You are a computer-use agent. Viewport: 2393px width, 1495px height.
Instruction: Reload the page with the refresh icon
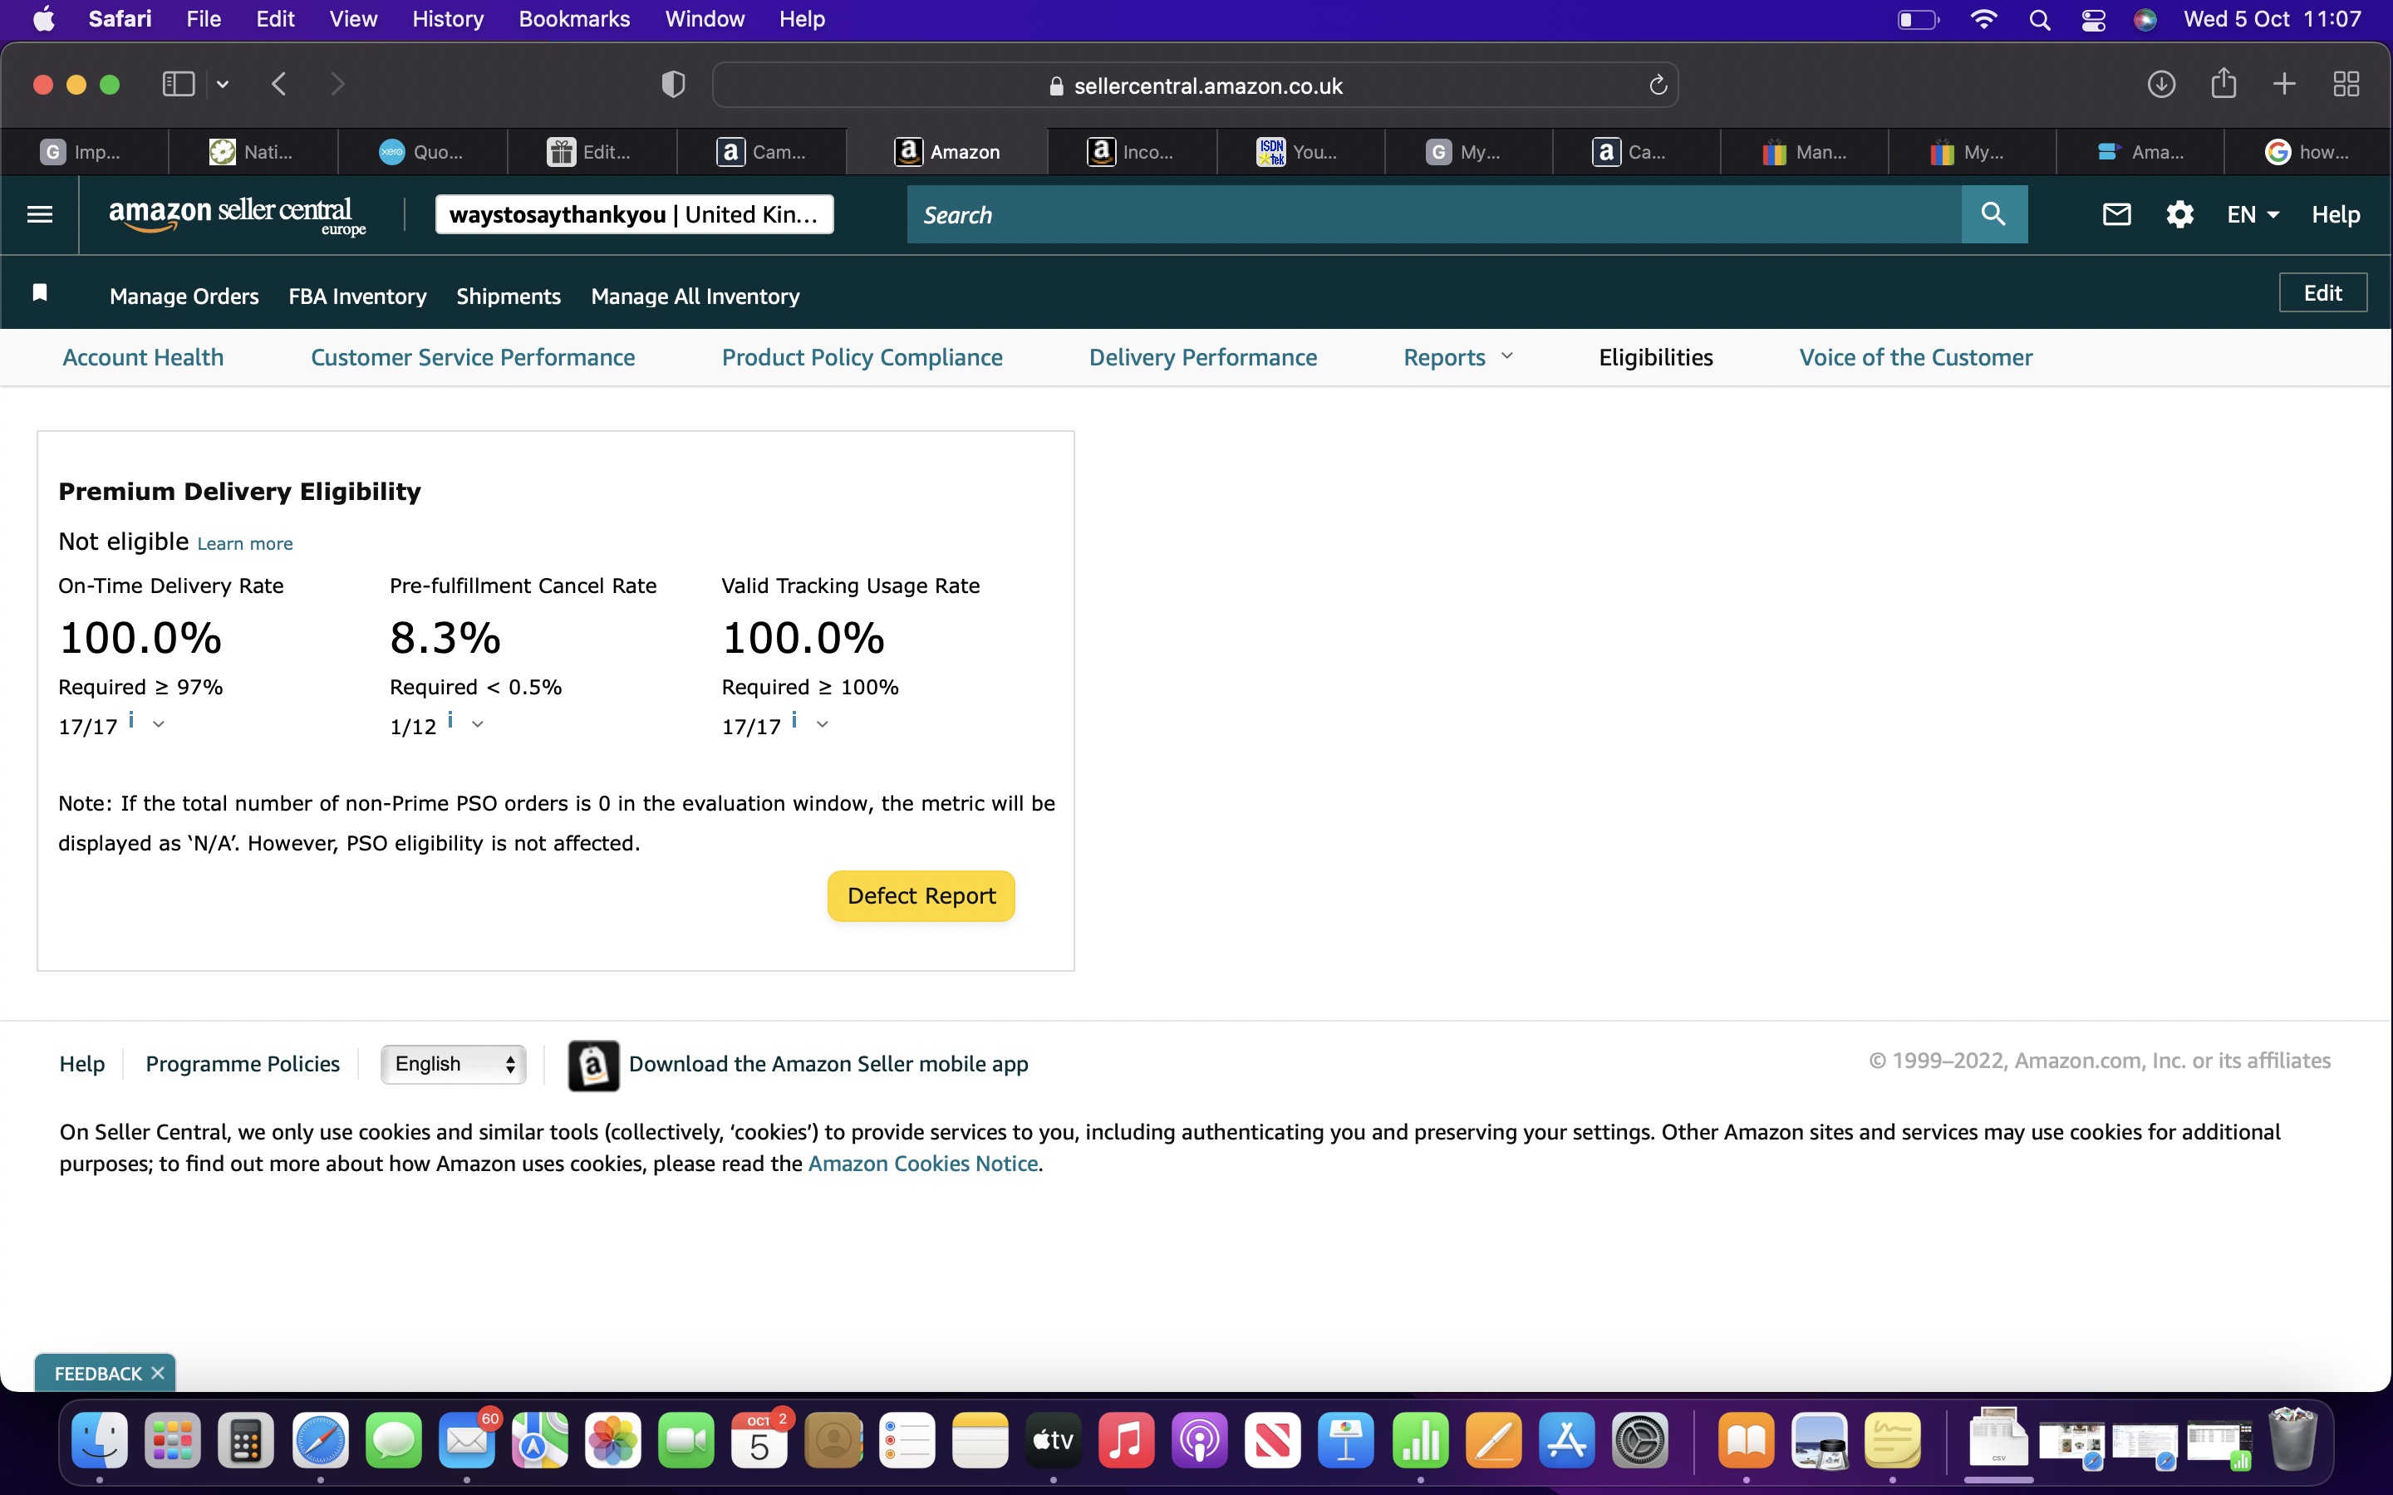(1658, 86)
